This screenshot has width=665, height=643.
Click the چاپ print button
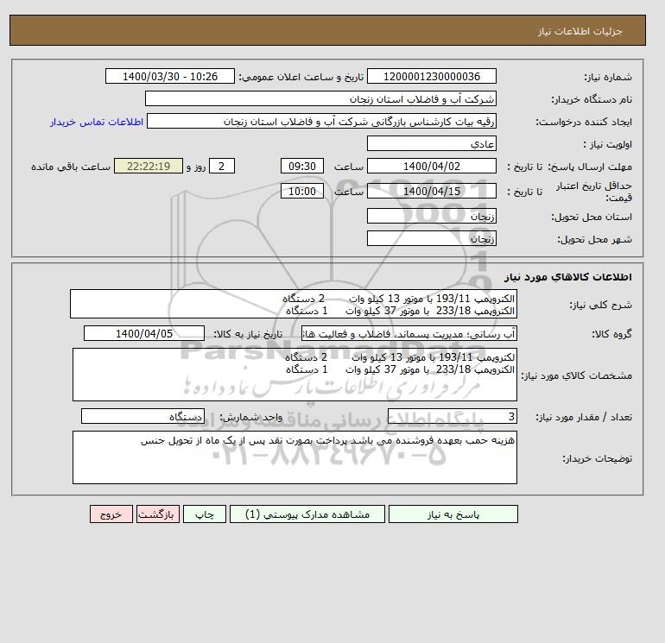[x=205, y=514]
